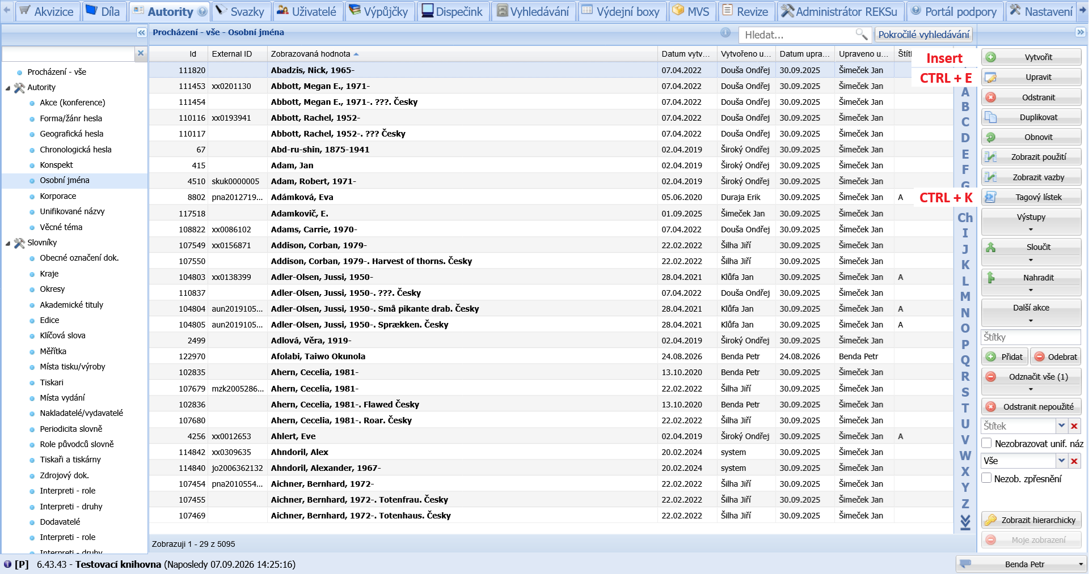
Task: Go to the Nastavení tab
Action: pyautogui.click(x=1041, y=11)
